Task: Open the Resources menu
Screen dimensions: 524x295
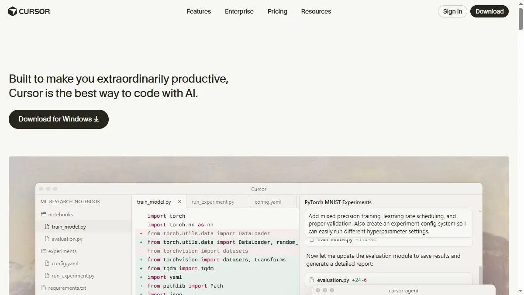Action: click(x=316, y=11)
